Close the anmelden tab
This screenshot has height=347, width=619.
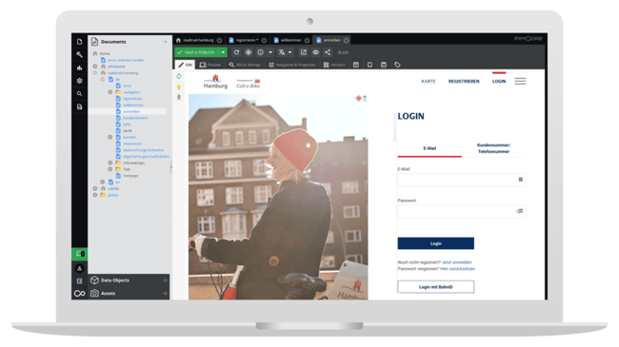[x=347, y=40]
